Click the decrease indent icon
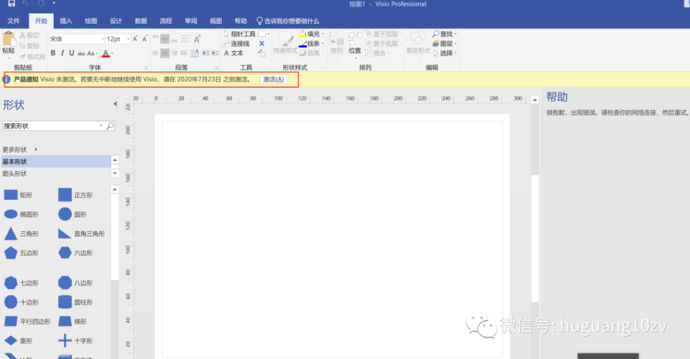Screen dimensions: 690x359 click(205, 53)
